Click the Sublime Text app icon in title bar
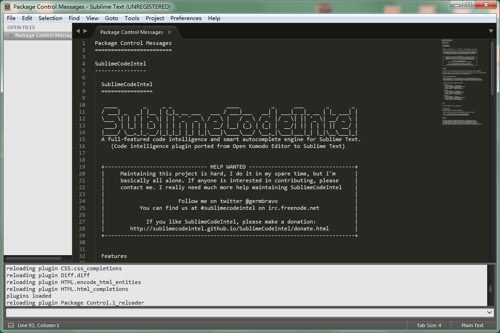Screen dimensions: 500x333 click(7, 6)
